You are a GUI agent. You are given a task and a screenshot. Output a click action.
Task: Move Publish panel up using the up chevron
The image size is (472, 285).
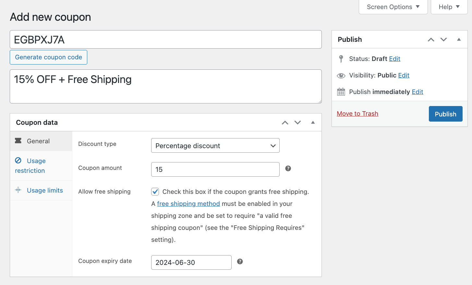(x=431, y=40)
